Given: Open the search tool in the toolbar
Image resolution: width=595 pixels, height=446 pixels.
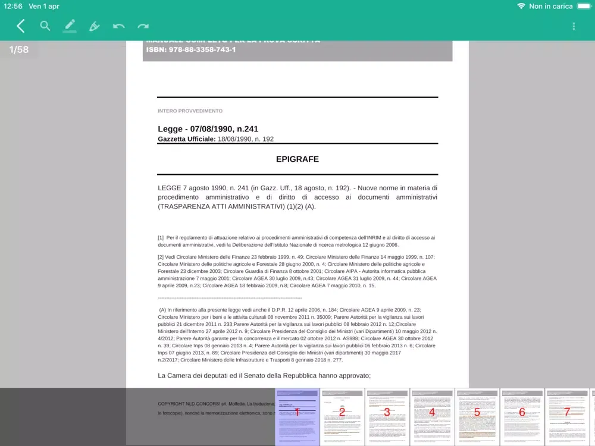Looking at the screenshot, I should pyautogui.click(x=45, y=26).
